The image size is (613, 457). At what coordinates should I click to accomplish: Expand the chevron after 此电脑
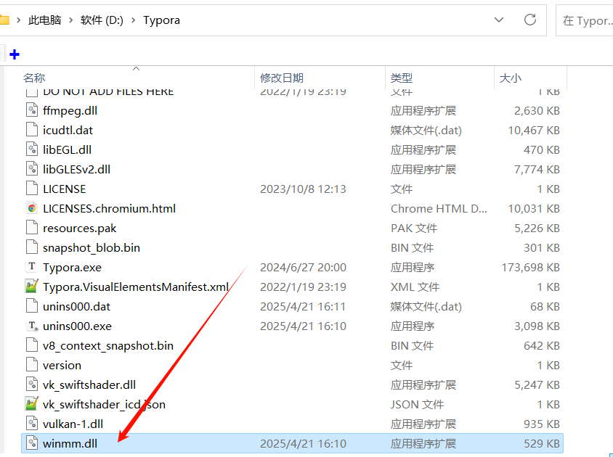click(70, 20)
